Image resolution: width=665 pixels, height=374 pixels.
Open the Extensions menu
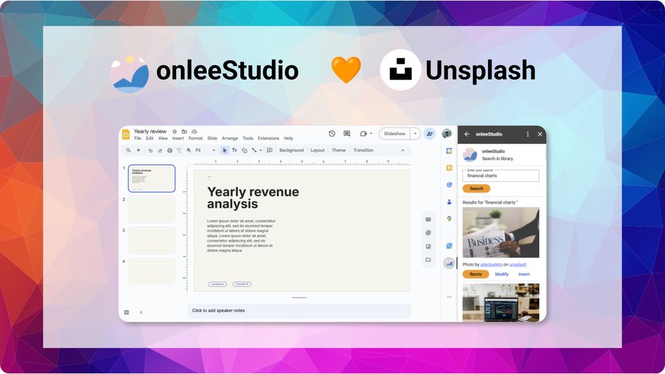click(x=269, y=138)
